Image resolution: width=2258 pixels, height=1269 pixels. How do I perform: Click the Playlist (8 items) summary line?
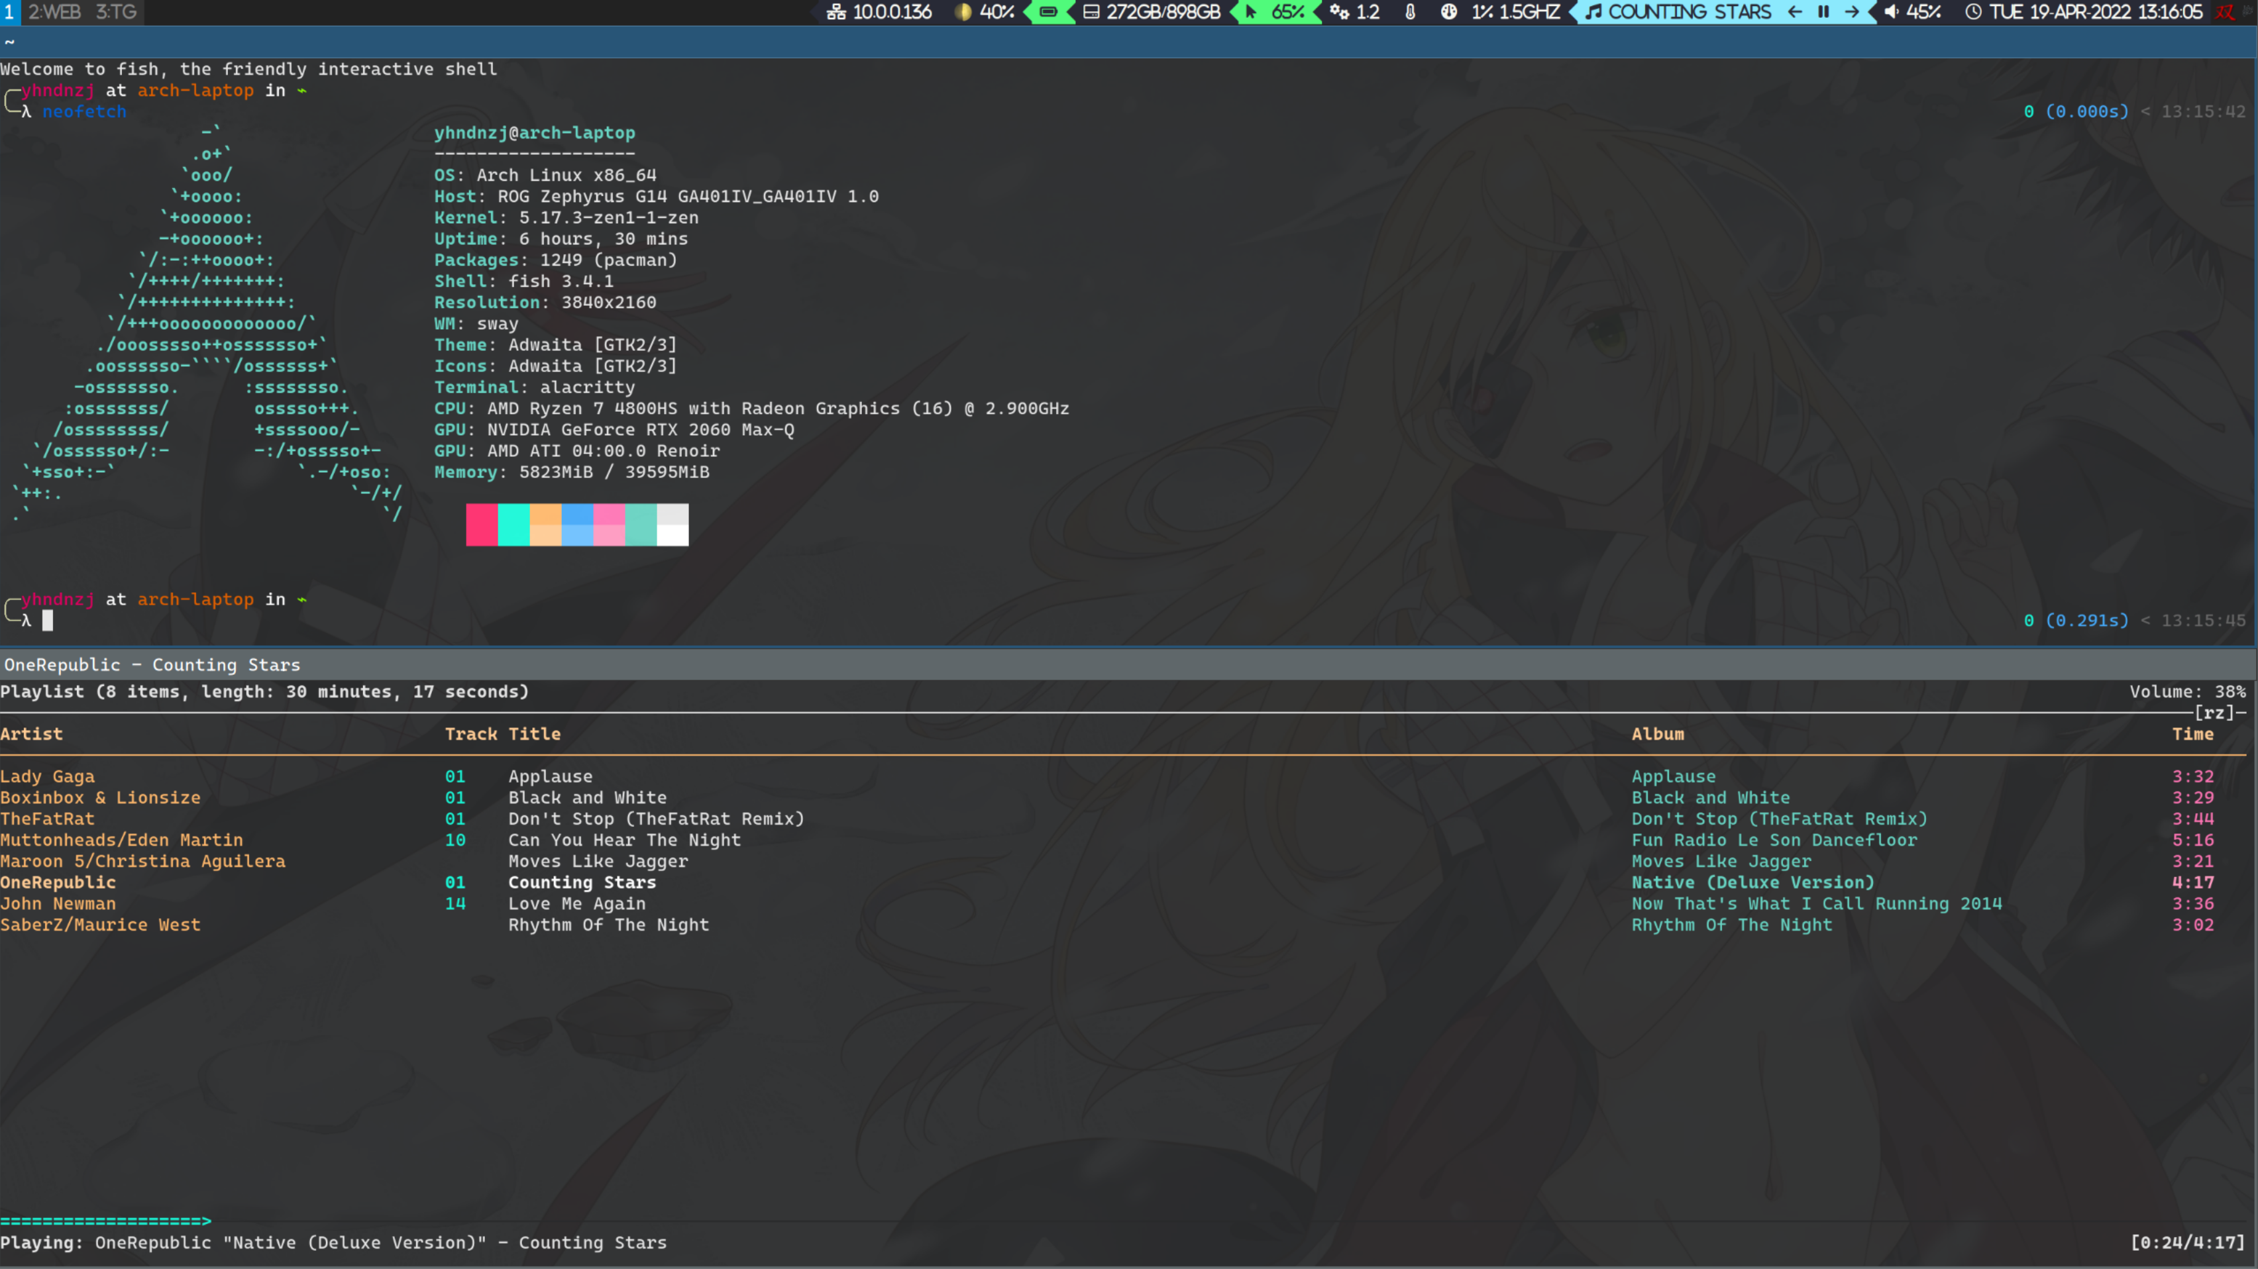[265, 691]
